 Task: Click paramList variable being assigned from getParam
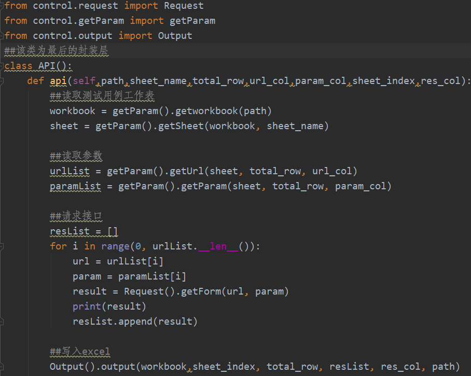pos(75,186)
